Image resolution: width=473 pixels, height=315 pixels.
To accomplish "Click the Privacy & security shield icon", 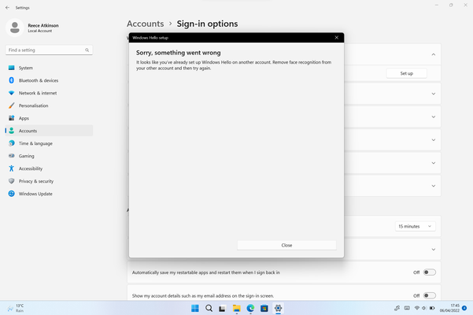I will tap(12, 181).
